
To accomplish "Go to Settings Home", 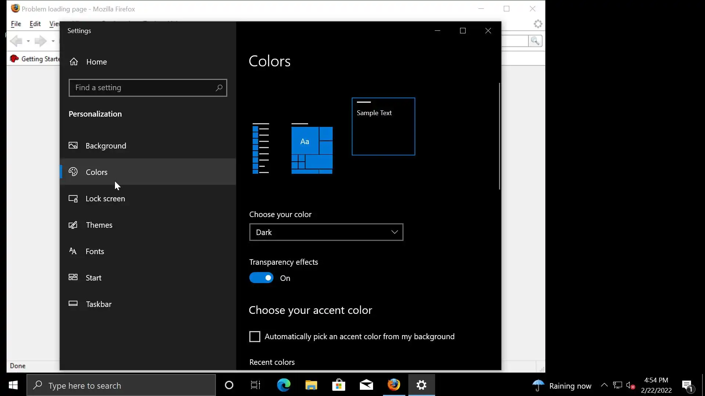I will 96,62.
